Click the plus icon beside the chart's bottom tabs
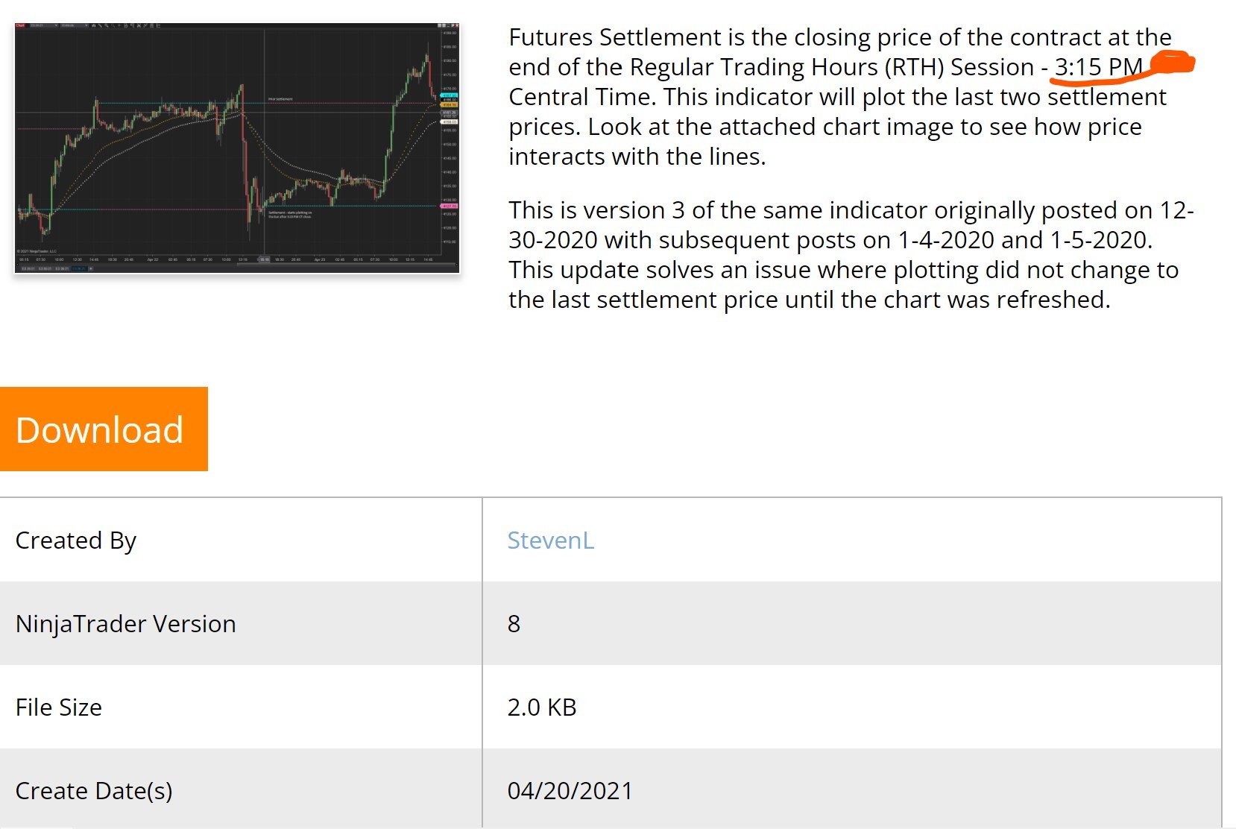The width and height of the screenshot is (1236, 829). coord(91,268)
